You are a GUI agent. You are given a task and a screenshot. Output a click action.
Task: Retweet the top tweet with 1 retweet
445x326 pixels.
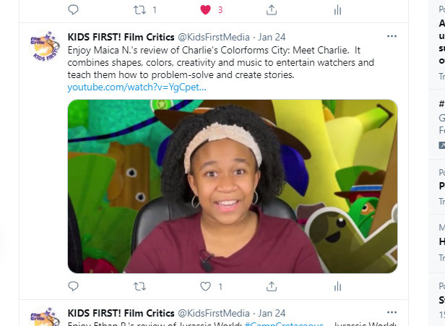pyautogui.click(x=139, y=10)
